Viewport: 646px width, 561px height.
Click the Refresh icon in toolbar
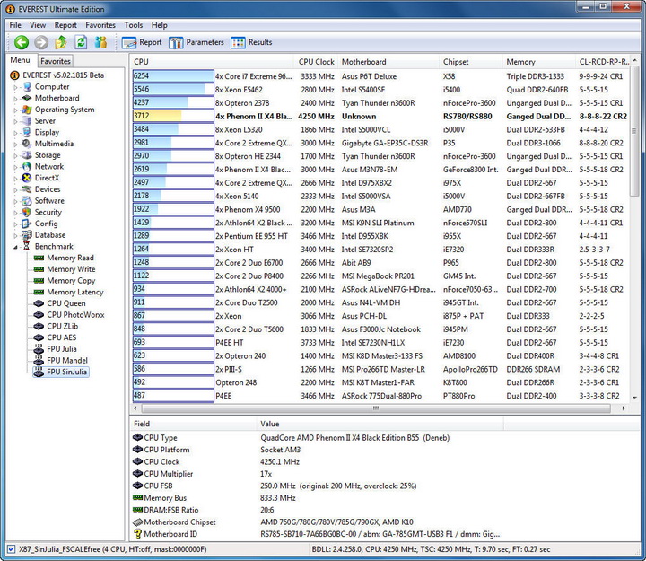(81, 42)
